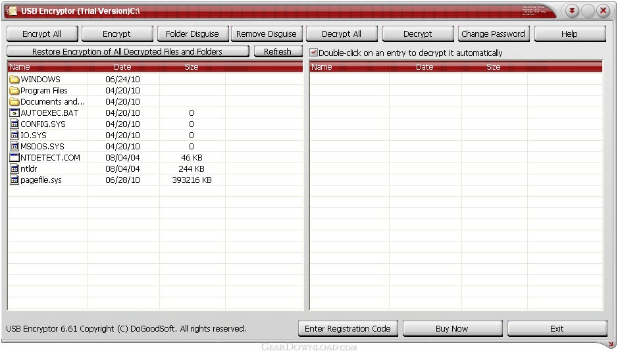Click the pagefile.sys file icon
Image resolution: width=618 pixels, height=352 pixels.
point(14,180)
